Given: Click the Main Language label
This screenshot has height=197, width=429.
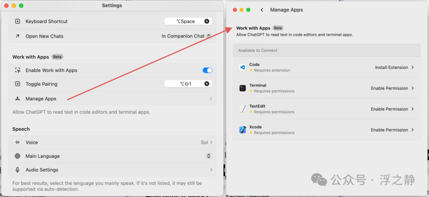Looking at the screenshot, I should 43,156.
